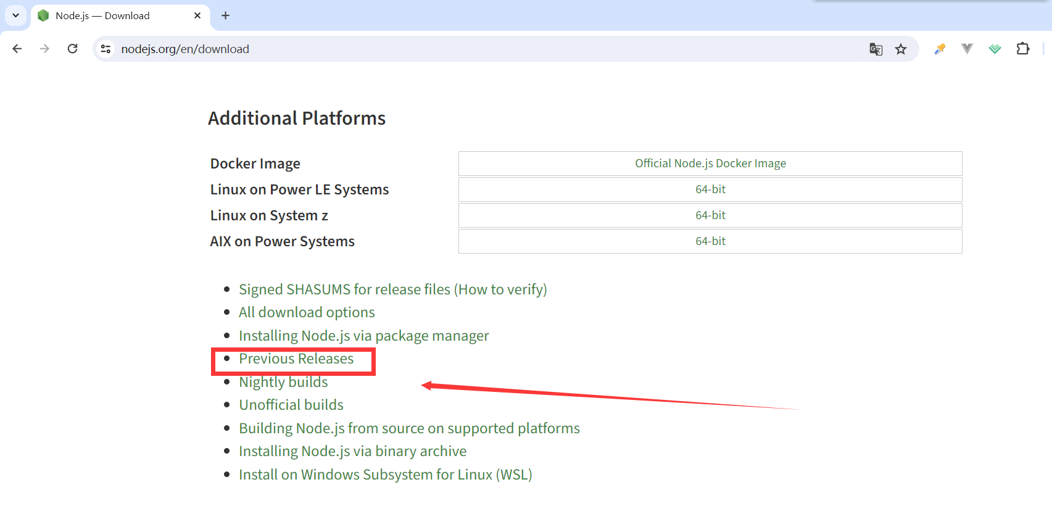
Task: Download 64-bit for Linux on System z
Action: [x=710, y=215]
